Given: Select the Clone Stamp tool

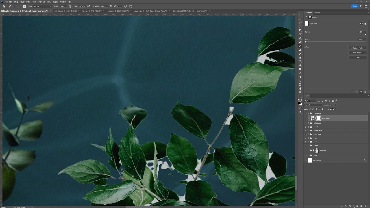Looking at the screenshot, I should pyautogui.click(x=300, y=50).
